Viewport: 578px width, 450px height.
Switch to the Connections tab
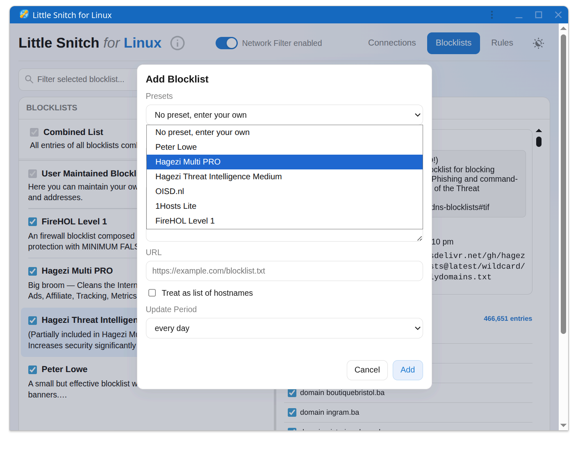coord(392,43)
